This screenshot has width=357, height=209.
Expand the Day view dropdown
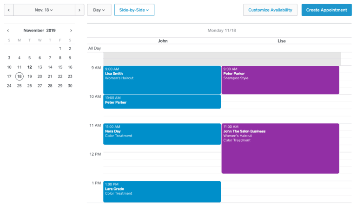(x=99, y=10)
